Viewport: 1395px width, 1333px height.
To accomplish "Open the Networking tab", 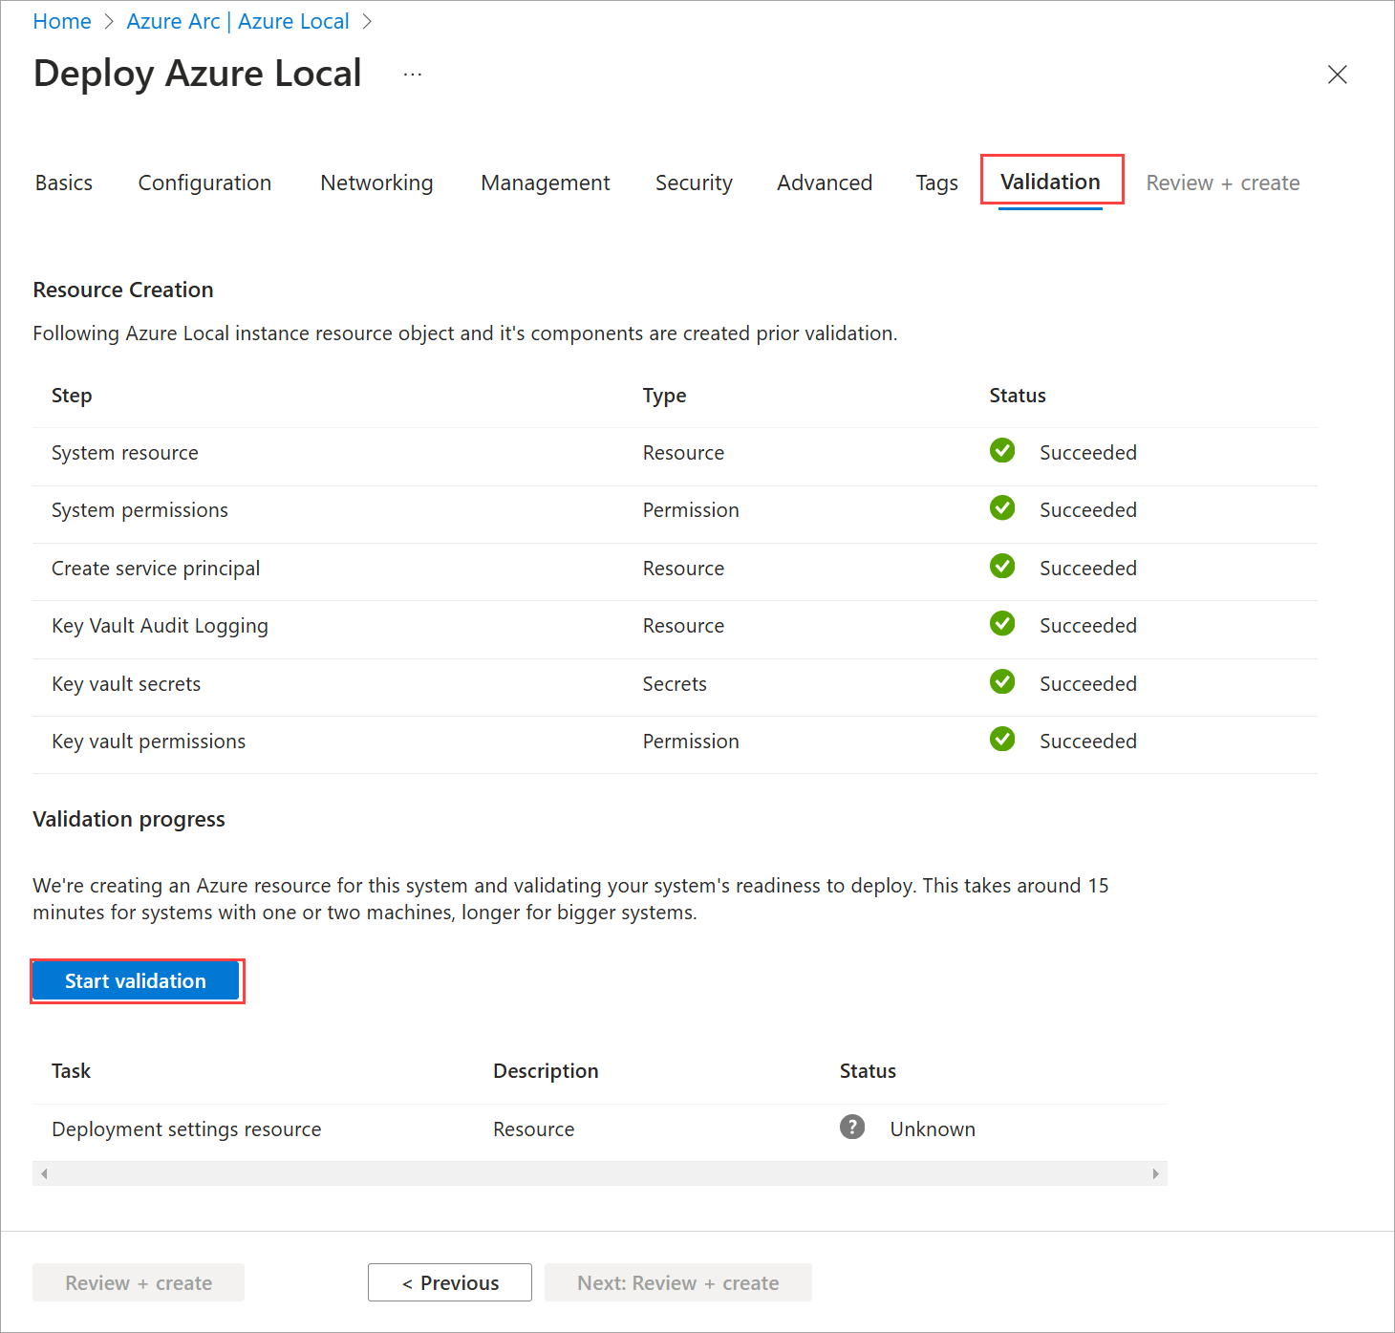I will (x=376, y=183).
